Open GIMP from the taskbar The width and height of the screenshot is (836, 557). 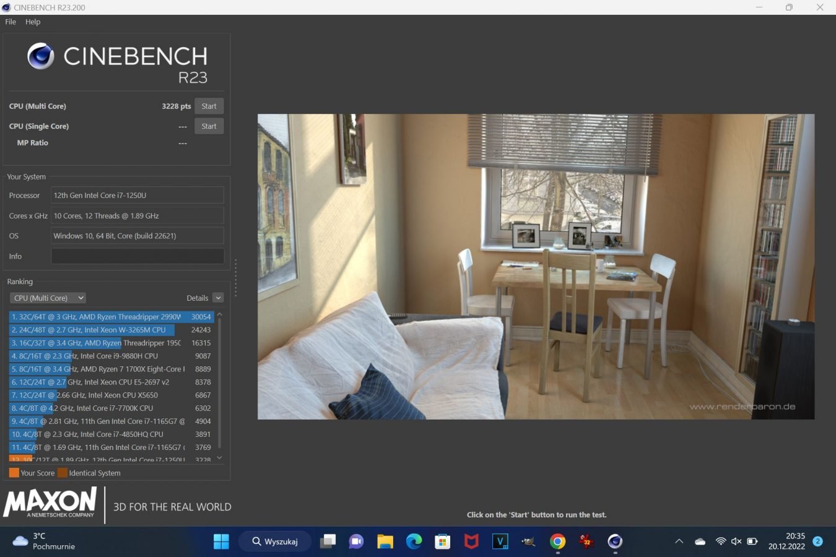point(528,542)
